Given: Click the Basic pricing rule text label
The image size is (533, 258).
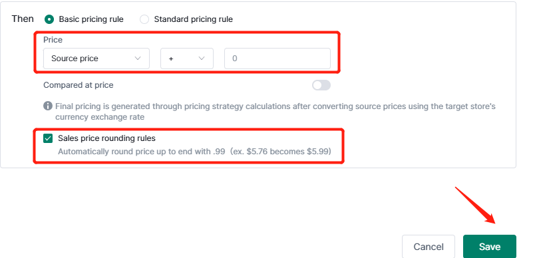Looking at the screenshot, I should (91, 19).
